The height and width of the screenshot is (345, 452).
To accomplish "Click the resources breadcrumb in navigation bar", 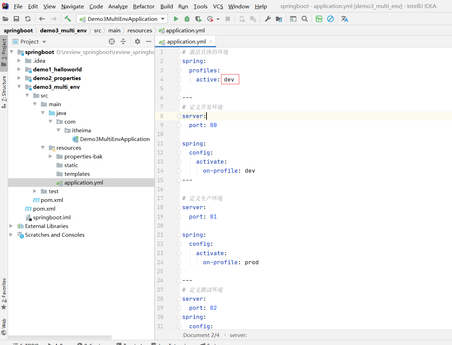I will (140, 31).
